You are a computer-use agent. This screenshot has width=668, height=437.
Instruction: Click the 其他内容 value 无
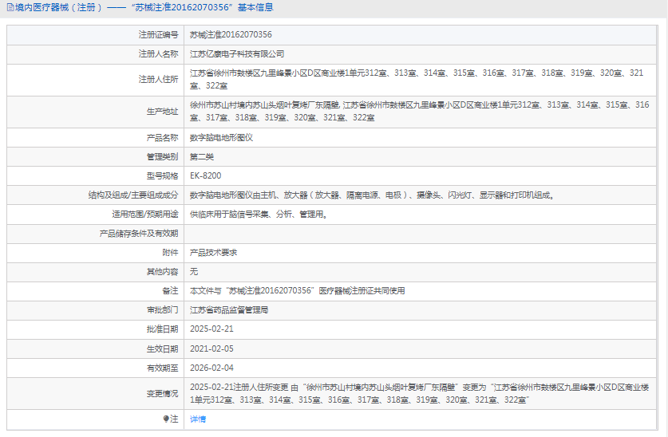(x=194, y=271)
